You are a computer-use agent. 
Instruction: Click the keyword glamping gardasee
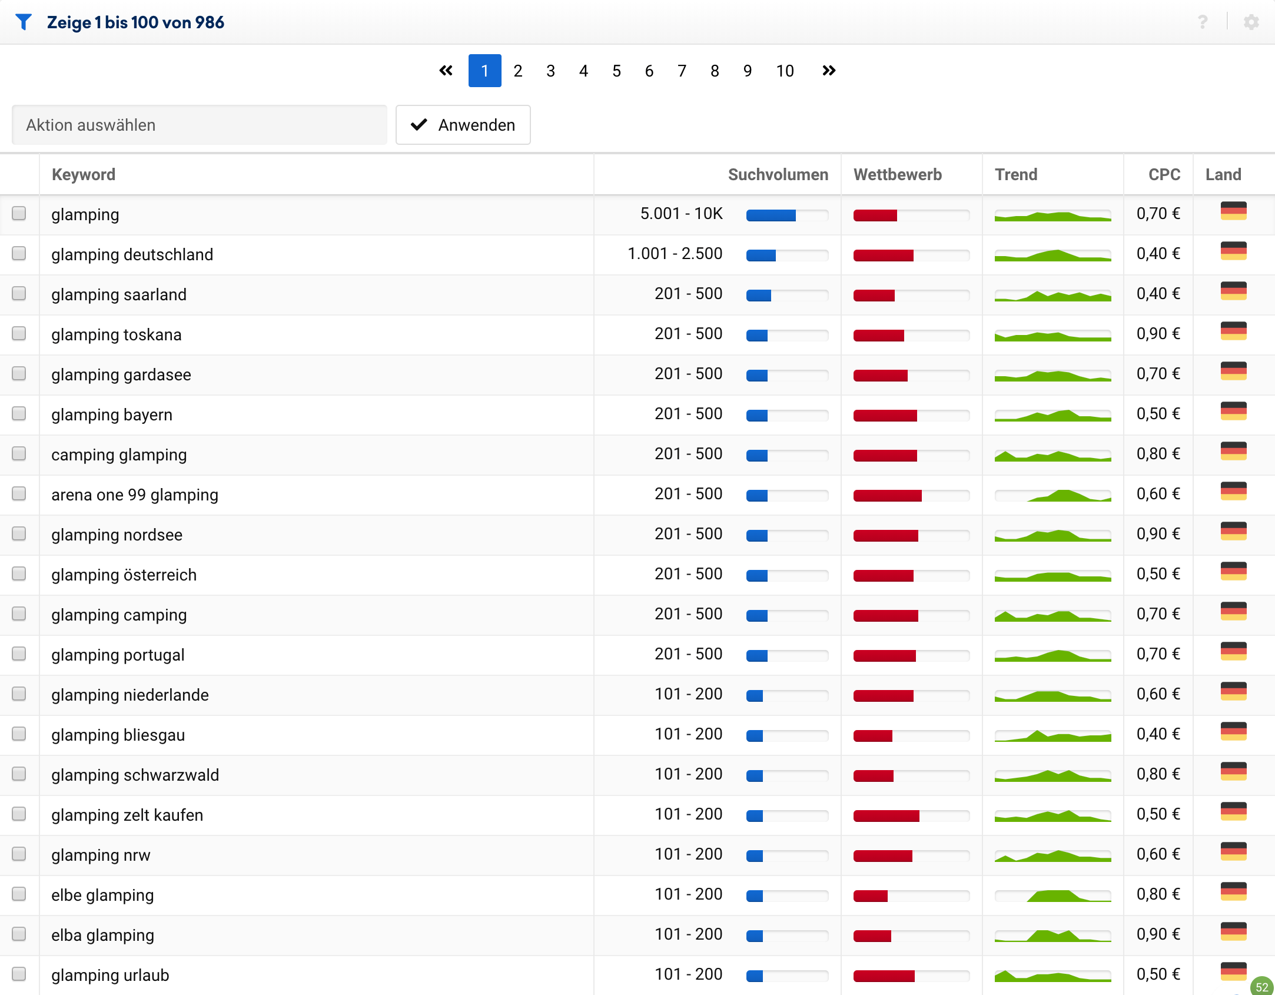[121, 374]
